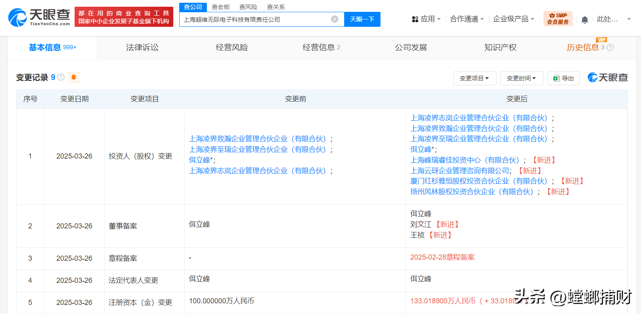
Task: Open the user account dropdown 此处…
Action: [613, 19]
